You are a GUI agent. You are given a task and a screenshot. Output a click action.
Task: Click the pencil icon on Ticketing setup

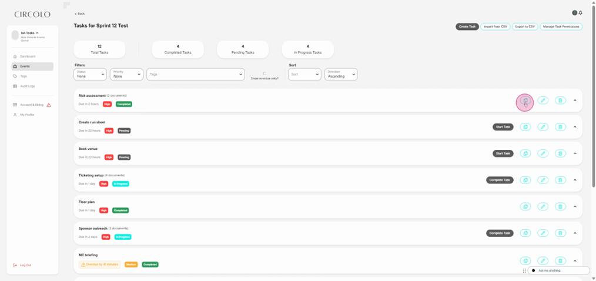[x=543, y=180]
